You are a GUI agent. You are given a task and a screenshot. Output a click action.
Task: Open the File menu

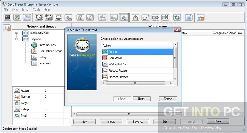(6, 9)
